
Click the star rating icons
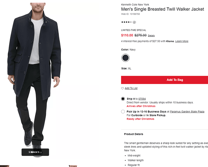126,22
